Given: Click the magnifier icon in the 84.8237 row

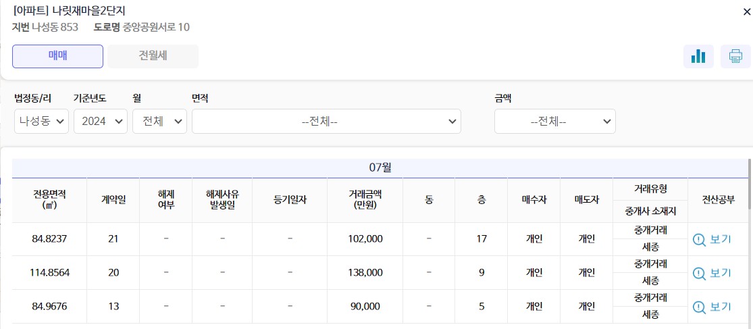Looking at the screenshot, I should pos(699,240).
